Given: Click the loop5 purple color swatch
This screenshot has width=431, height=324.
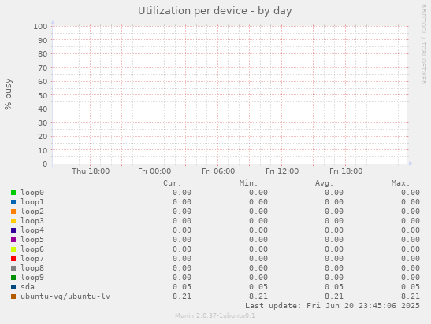Looking at the screenshot, I should (13, 240).
